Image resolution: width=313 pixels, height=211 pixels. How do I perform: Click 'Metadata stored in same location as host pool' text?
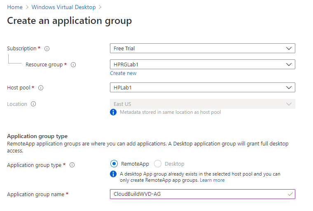tap(170, 112)
